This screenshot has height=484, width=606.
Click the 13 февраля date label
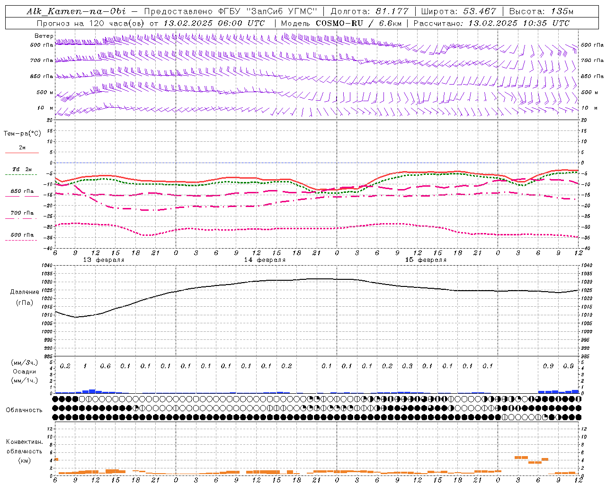point(104,260)
